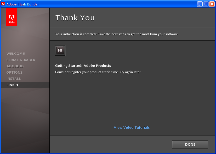Click the red Adobe logo
Screen dimensions: 216x154
[x=12, y=17]
